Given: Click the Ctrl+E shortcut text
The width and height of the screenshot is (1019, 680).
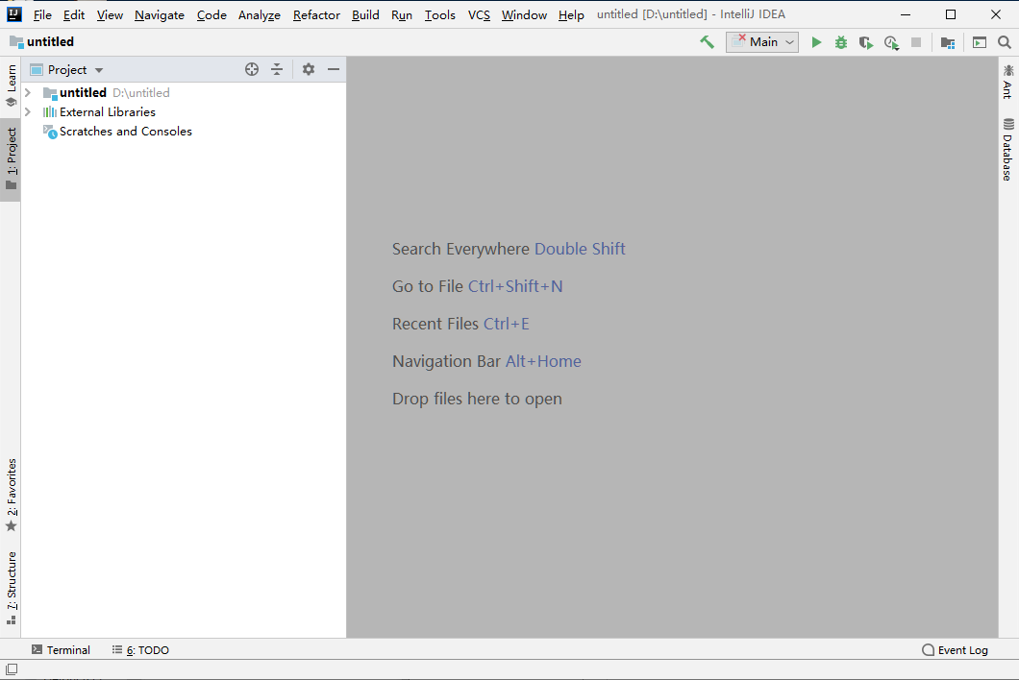Looking at the screenshot, I should click(x=507, y=324).
